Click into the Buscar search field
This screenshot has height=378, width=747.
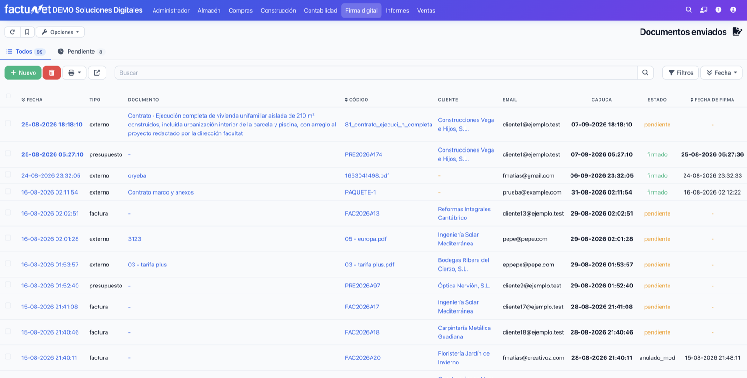point(376,73)
